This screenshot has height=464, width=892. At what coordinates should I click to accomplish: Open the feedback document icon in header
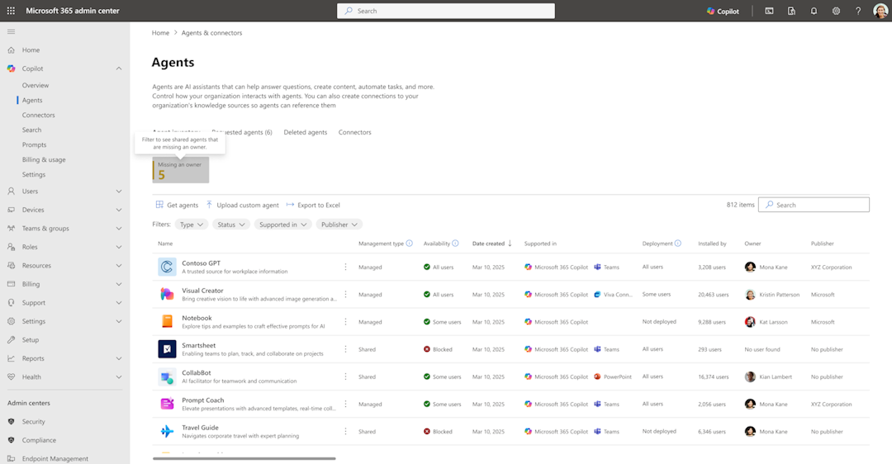[791, 11]
